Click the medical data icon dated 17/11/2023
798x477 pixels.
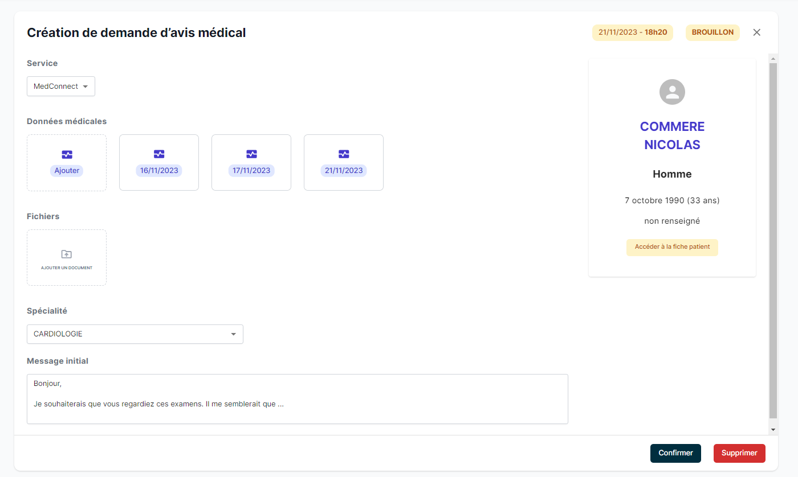[251, 153]
